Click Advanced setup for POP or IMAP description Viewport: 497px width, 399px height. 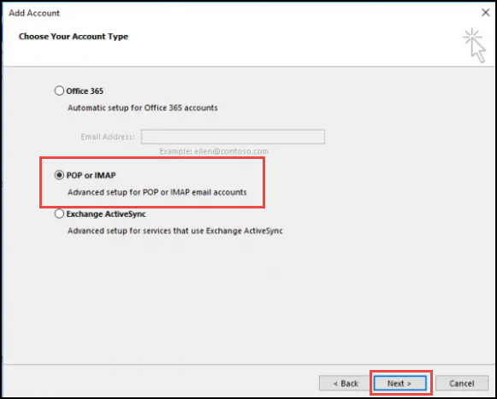click(x=157, y=192)
